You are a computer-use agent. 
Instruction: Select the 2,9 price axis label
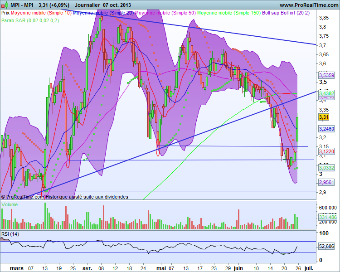[x=322, y=192]
